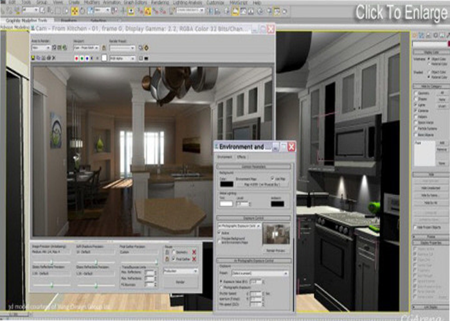Toggle the overlay icon in render window toolbar
Screen dimensions: 450x321
click(141, 58)
